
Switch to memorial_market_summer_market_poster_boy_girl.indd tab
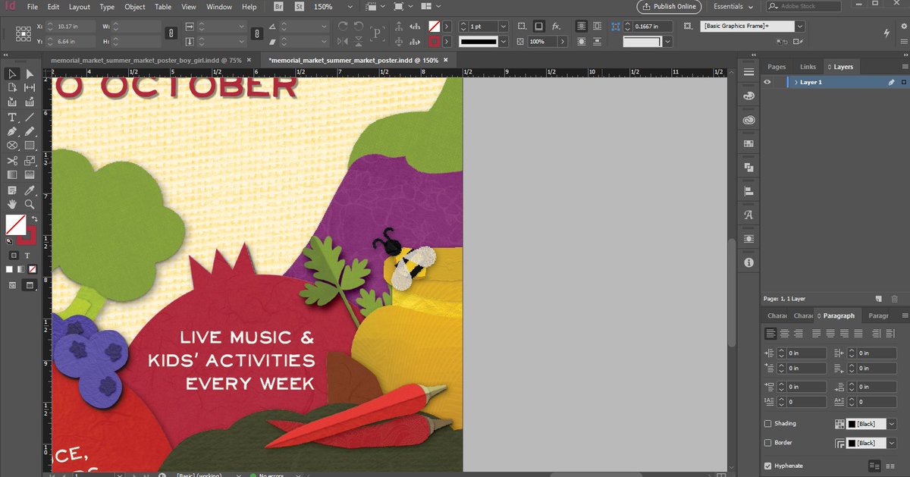pos(146,59)
